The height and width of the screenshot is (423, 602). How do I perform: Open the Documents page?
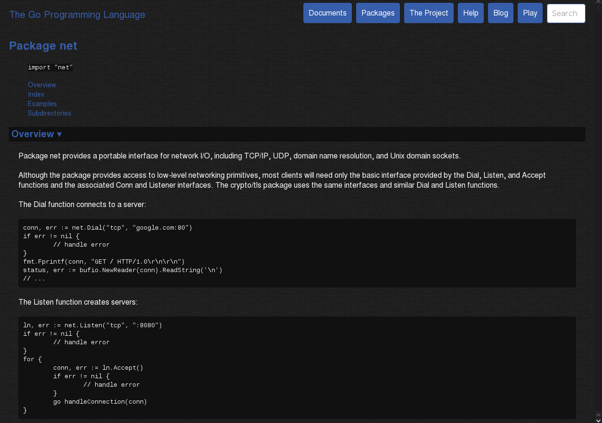(x=327, y=13)
